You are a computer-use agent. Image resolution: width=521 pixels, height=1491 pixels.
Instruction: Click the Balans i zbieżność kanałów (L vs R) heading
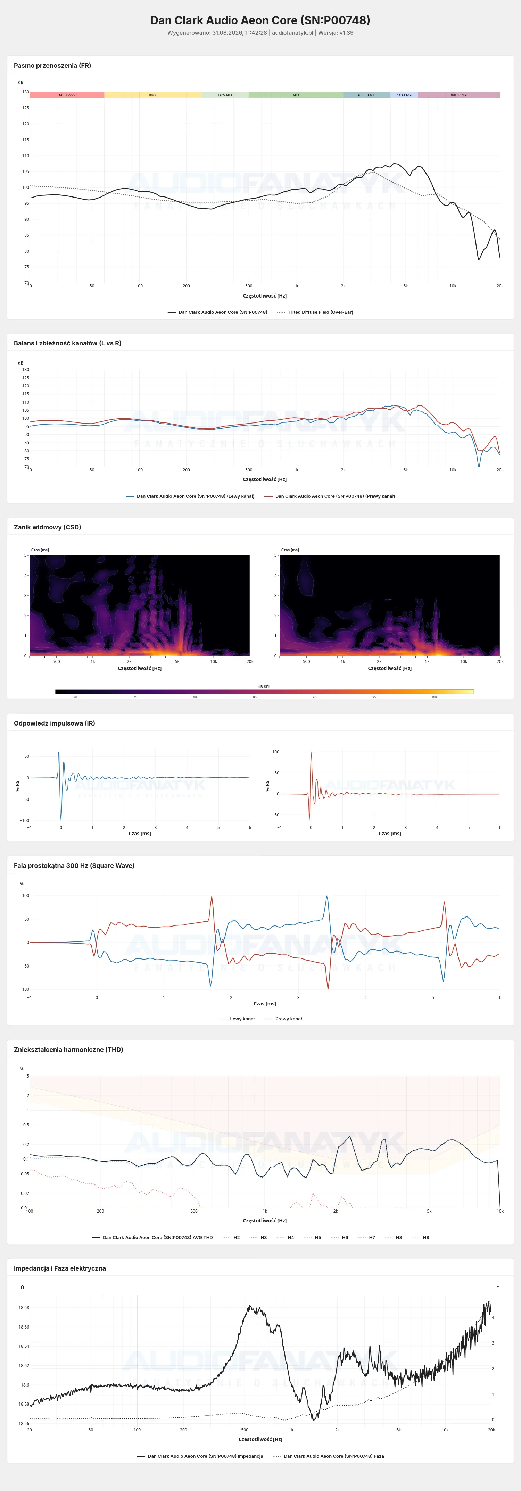pos(68,343)
